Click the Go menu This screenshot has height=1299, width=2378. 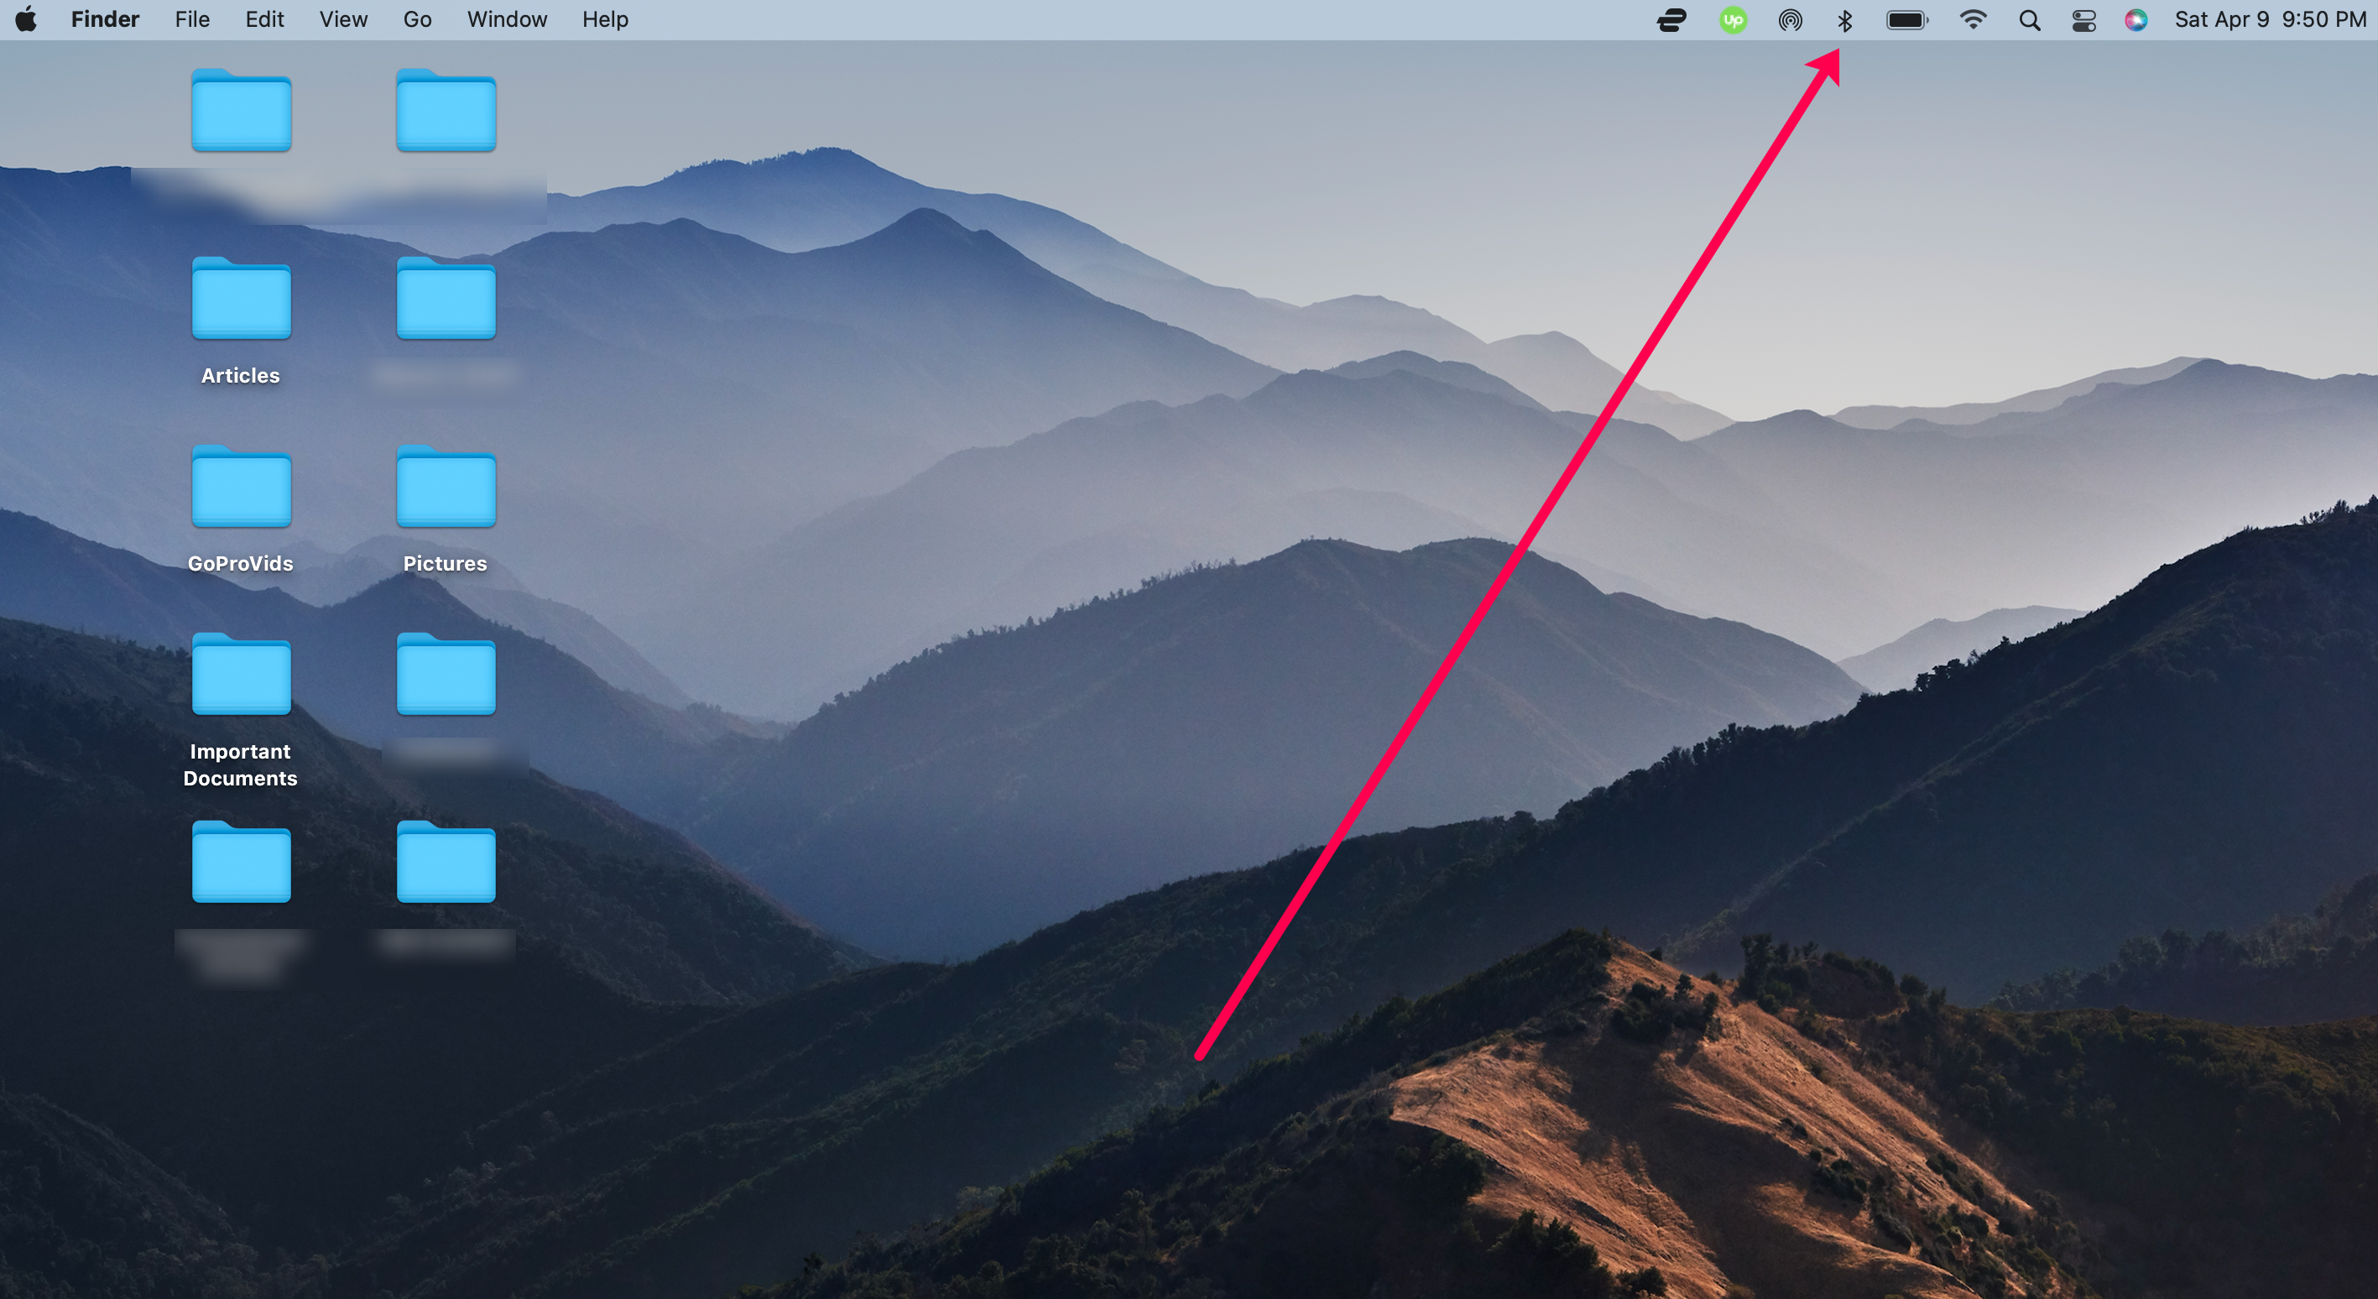417,19
